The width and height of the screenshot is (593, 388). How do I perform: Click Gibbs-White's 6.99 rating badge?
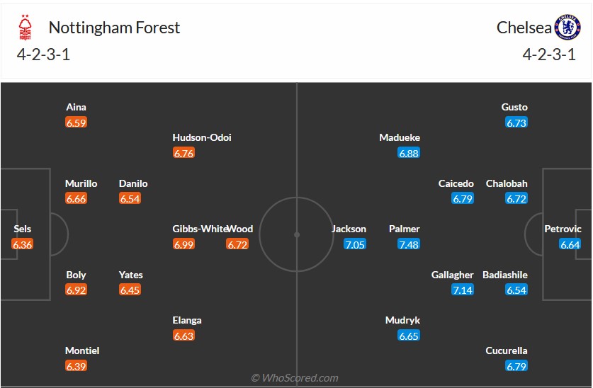coord(183,244)
